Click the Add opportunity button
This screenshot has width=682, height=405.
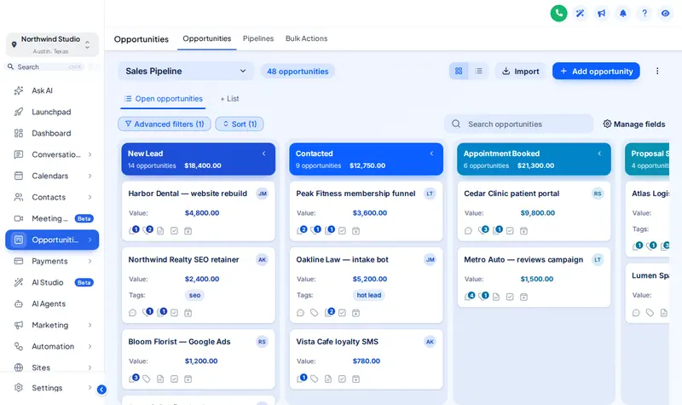coord(596,71)
